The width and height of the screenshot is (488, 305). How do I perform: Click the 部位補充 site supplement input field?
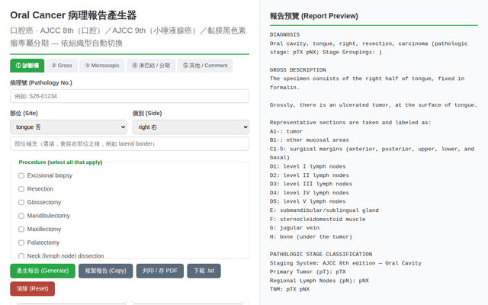pyautogui.click(x=130, y=144)
